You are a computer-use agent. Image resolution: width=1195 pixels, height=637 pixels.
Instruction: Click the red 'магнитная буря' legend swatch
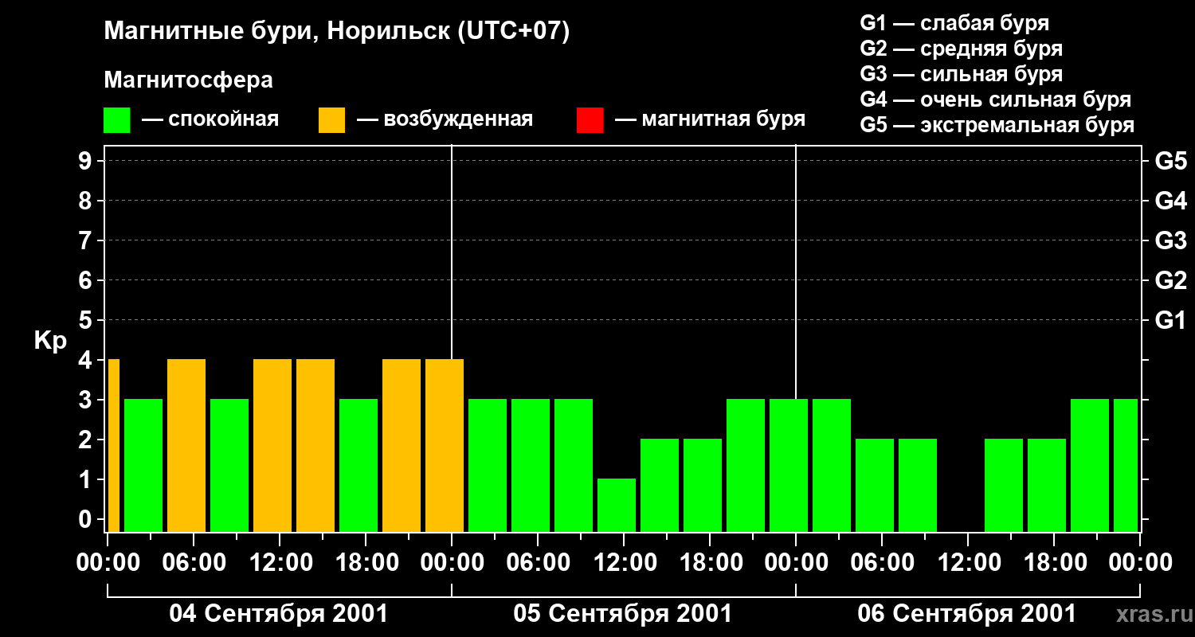(x=590, y=119)
